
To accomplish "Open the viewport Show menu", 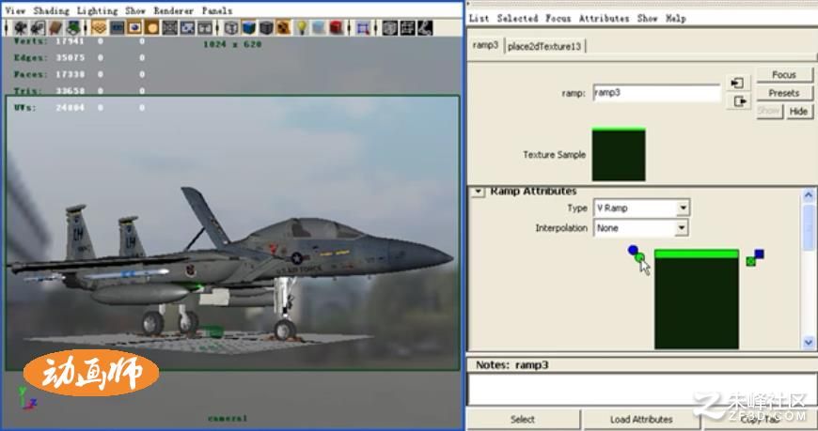I will tap(135, 10).
